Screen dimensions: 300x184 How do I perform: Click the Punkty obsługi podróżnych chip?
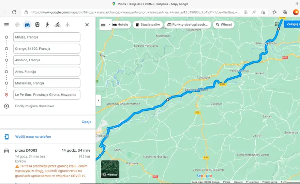click(187, 25)
